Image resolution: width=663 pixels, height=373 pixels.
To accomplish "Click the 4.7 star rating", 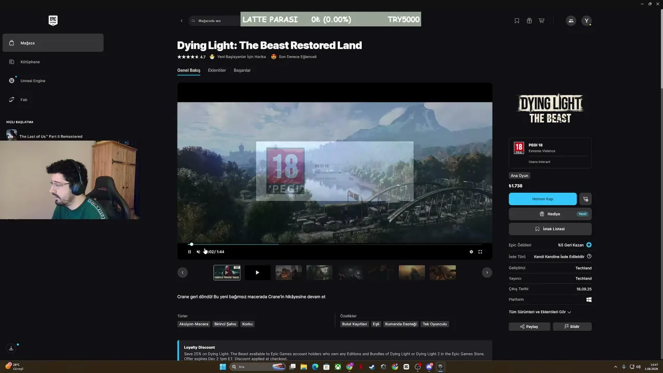I will pos(191,57).
